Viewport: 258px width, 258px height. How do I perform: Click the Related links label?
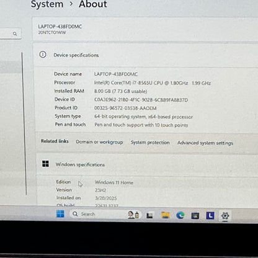pyautogui.click(x=55, y=141)
